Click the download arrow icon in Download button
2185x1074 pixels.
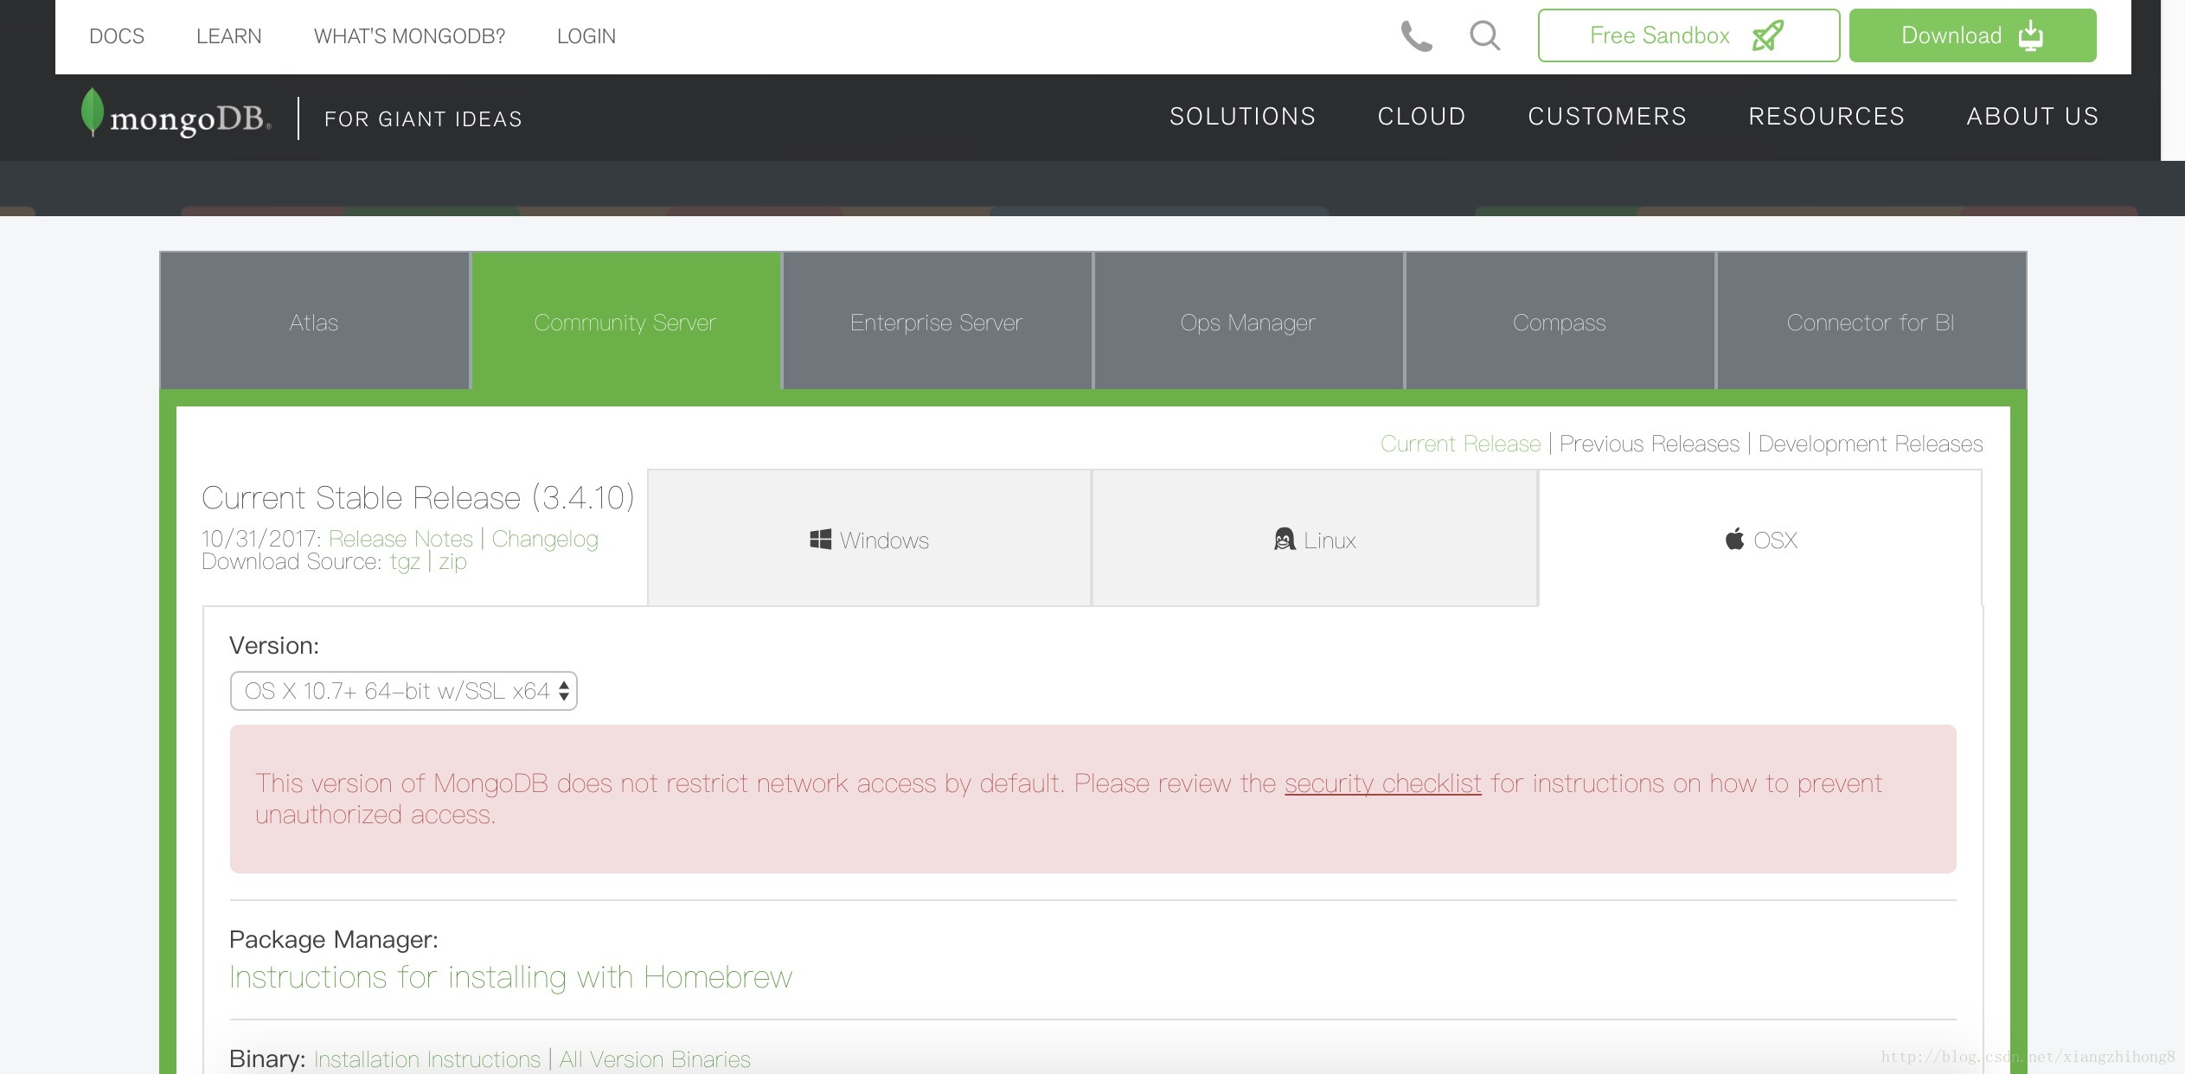(2030, 35)
